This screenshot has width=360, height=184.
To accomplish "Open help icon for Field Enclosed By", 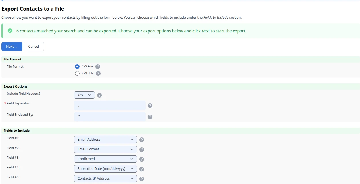I will click(x=150, y=117).
